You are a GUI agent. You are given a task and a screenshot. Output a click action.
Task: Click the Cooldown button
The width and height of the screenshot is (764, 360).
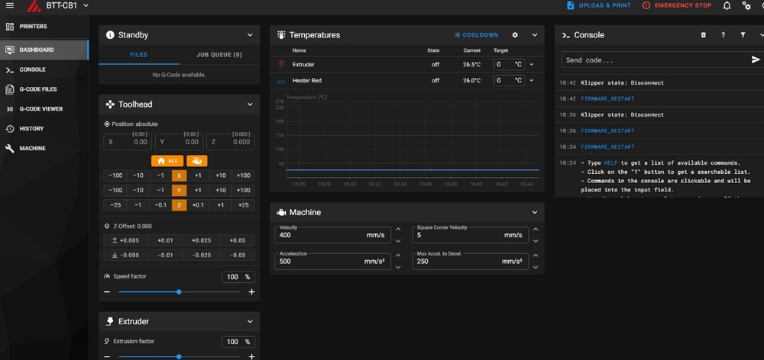coord(476,35)
